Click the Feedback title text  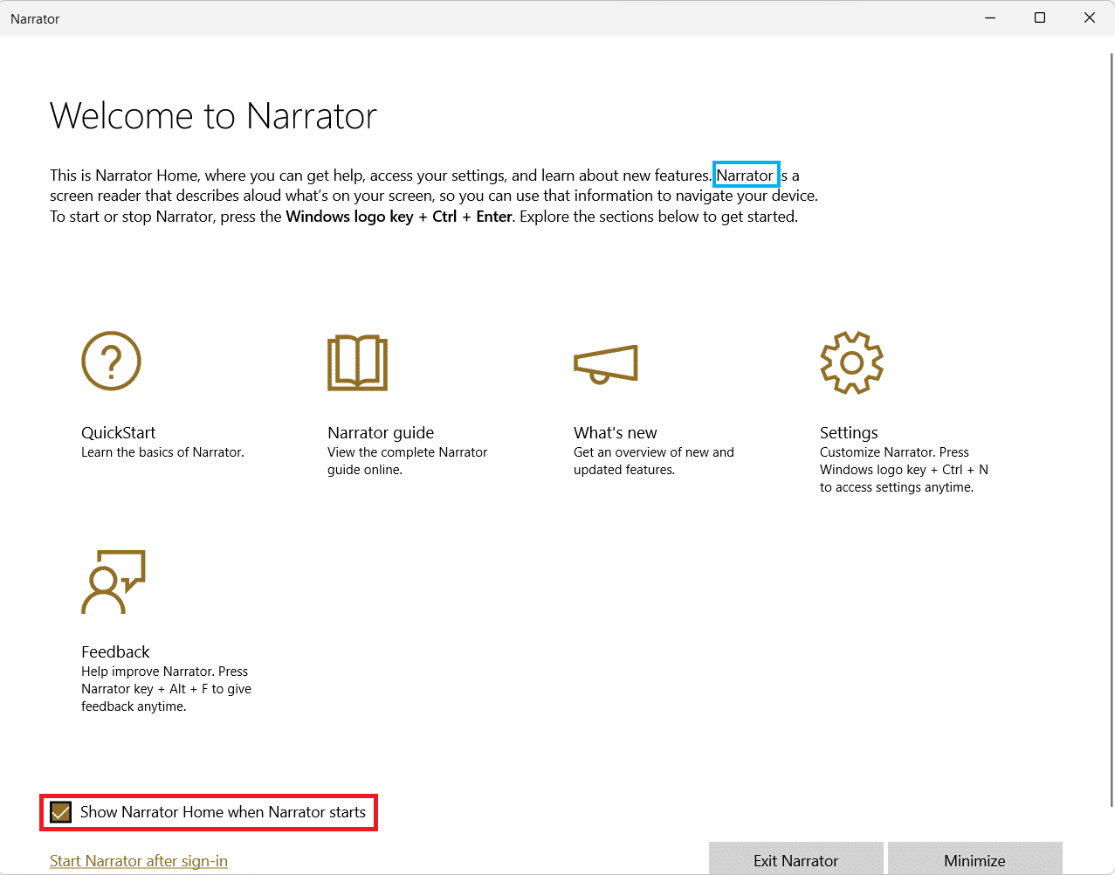point(115,651)
